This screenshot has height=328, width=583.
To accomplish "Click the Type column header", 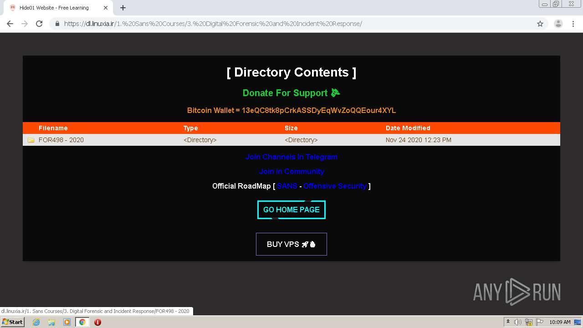I will coord(191,128).
